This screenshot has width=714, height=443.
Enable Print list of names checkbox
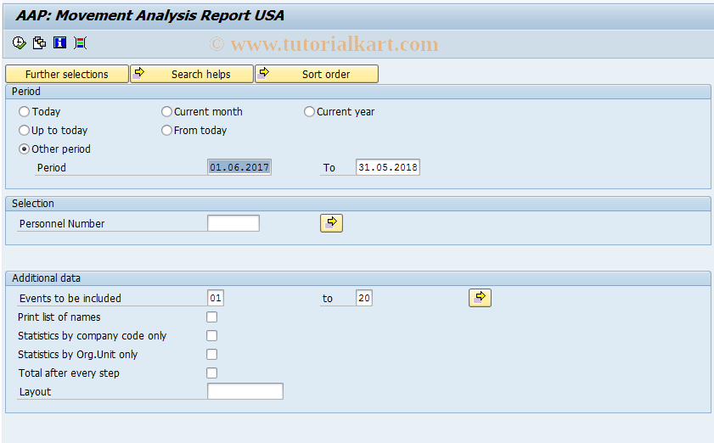tap(211, 317)
